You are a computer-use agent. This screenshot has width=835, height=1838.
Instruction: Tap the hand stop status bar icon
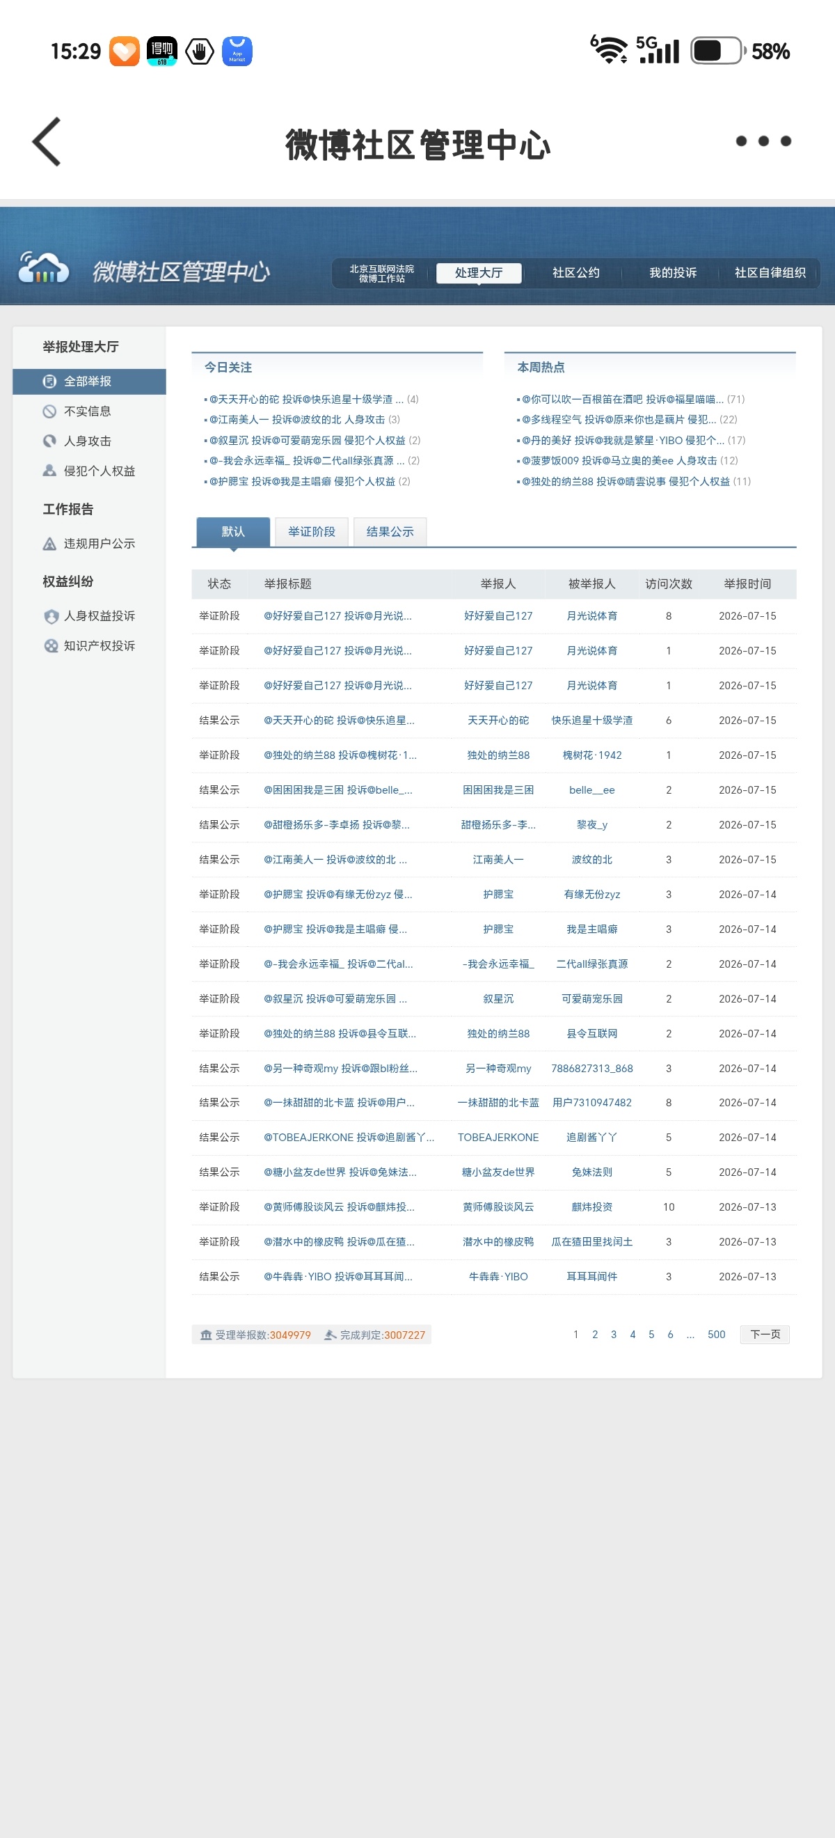tap(200, 52)
